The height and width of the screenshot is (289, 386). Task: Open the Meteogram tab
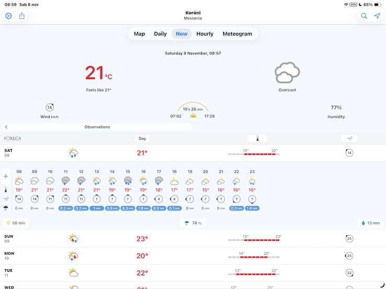tap(237, 34)
